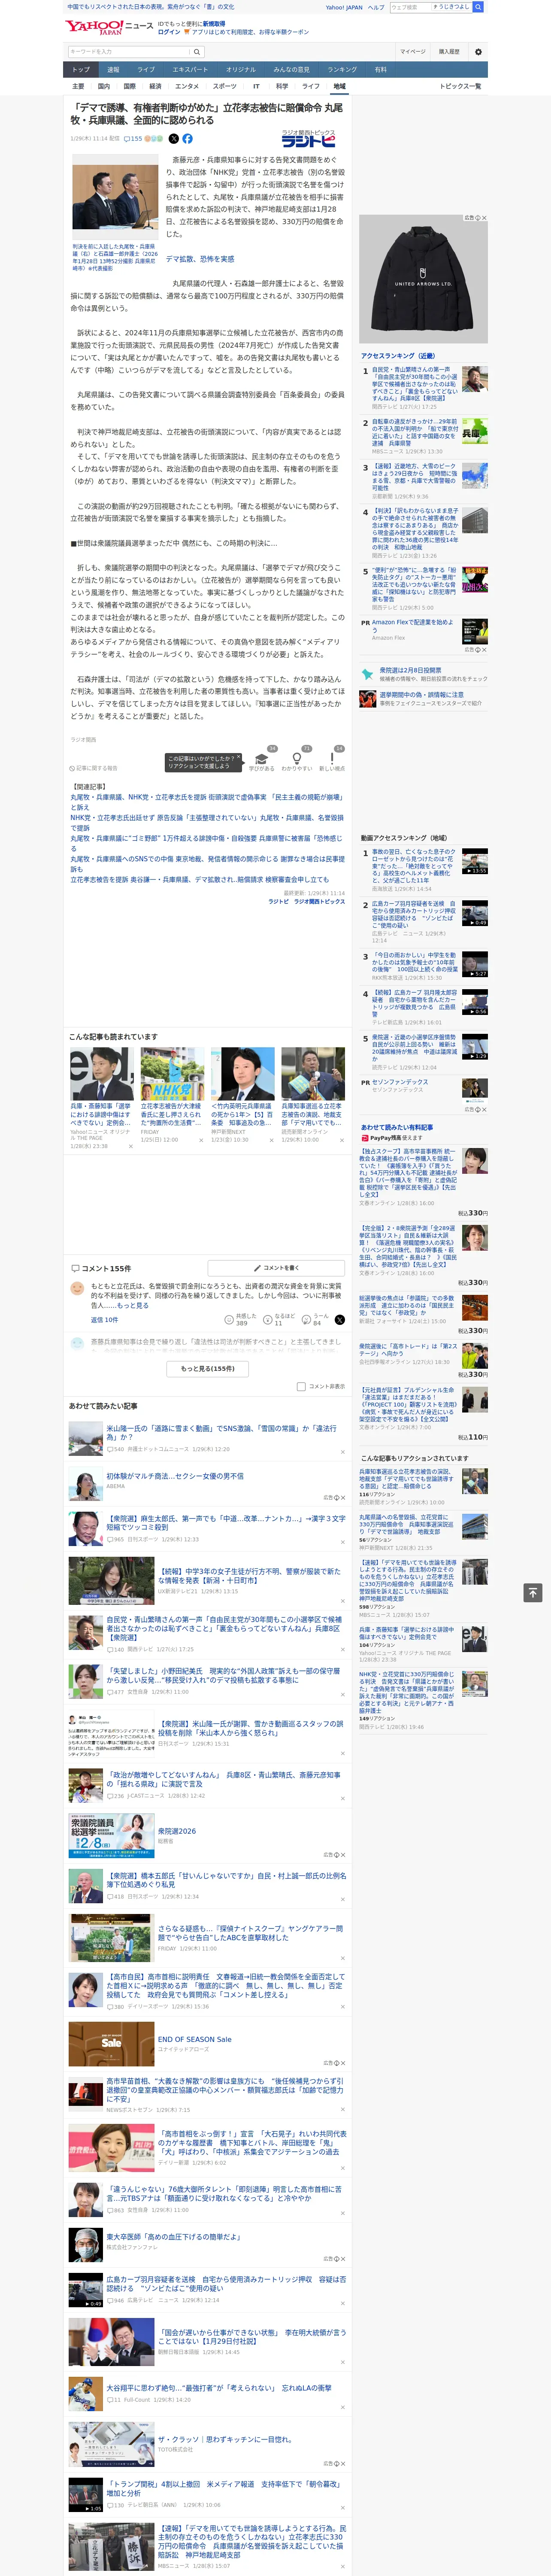Viewport: 551px width, 2576px height.
Task: Open 購入履歴 link
Action: pos(449,52)
